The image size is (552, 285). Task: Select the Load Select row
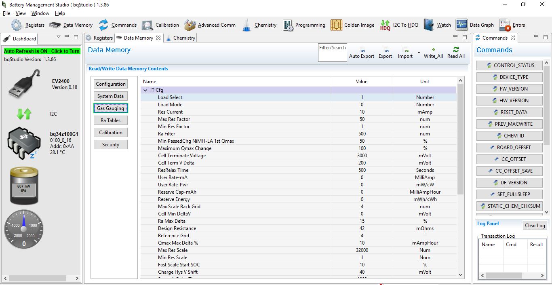coord(298,97)
